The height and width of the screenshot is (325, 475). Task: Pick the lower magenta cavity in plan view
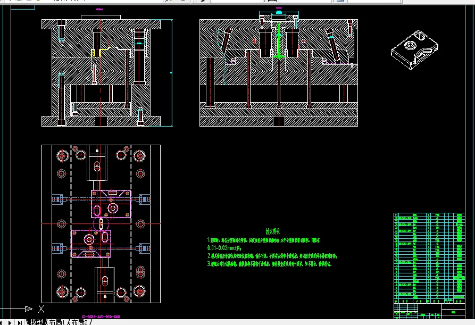click(91, 244)
